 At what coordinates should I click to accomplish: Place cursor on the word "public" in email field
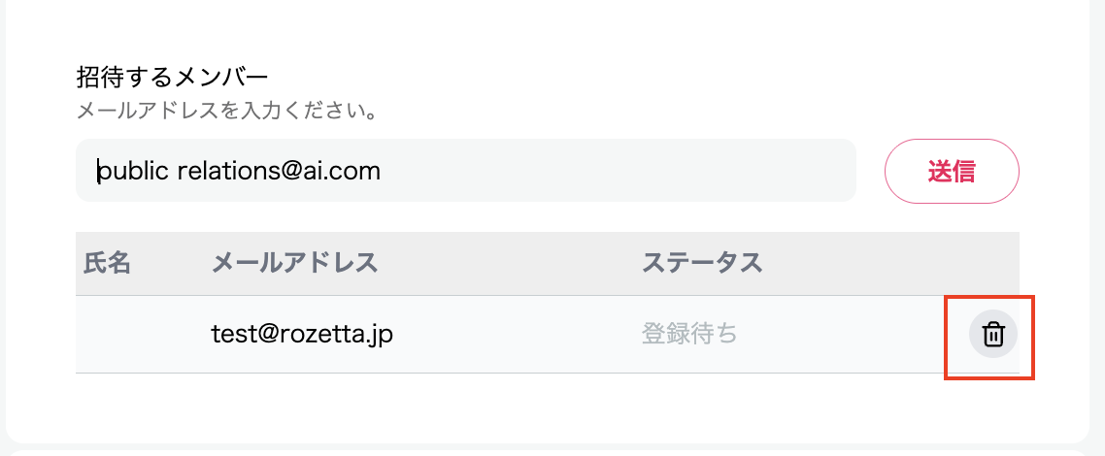click(x=134, y=172)
